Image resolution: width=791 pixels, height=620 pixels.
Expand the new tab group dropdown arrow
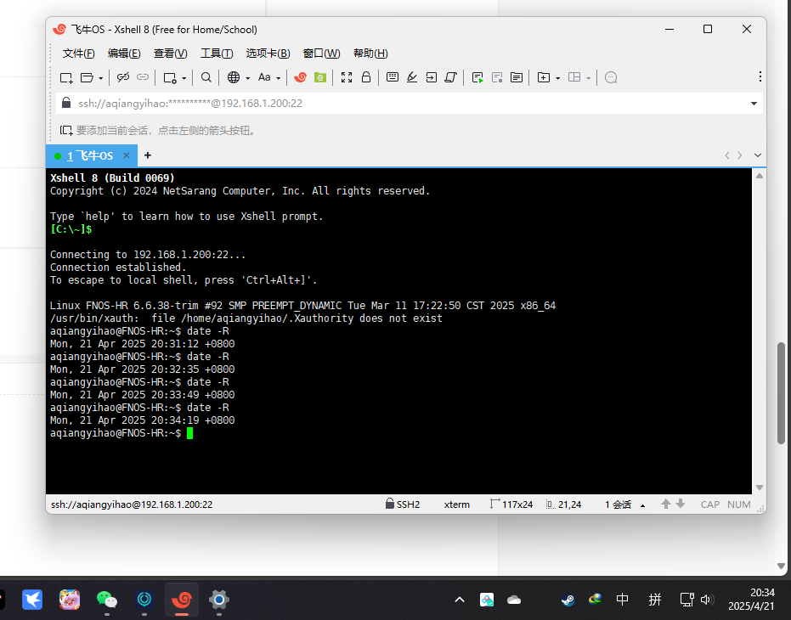557,78
